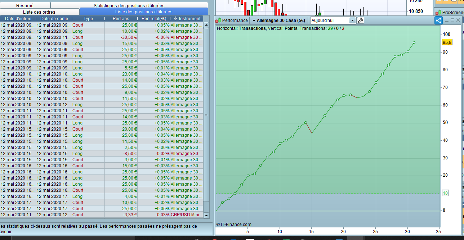The height and width of the screenshot is (240, 464).
Task: Select the 3,00 € Perf abs cell
Action: pos(121,160)
